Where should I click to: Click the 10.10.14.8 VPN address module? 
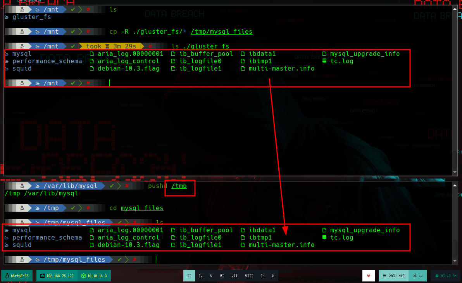[x=94, y=276]
